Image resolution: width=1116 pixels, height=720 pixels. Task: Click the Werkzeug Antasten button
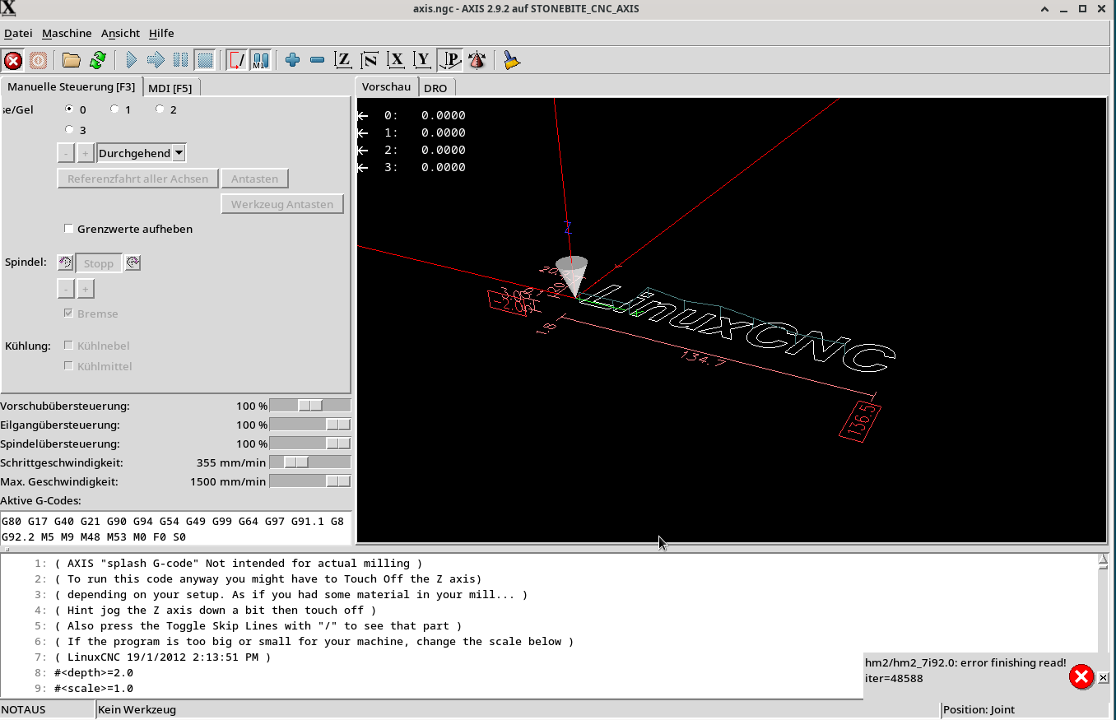(282, 204)
